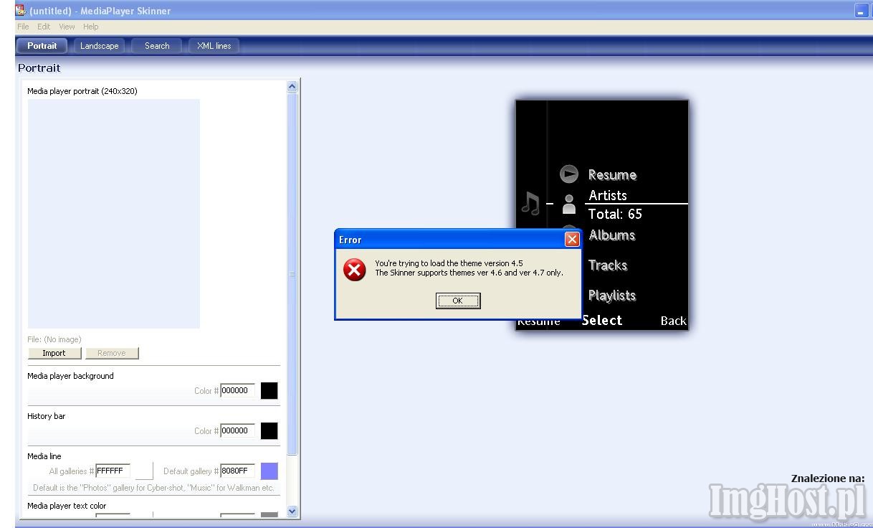
Task: Minimize the MediaPlayer Skinner window
Action: [861, 11]
